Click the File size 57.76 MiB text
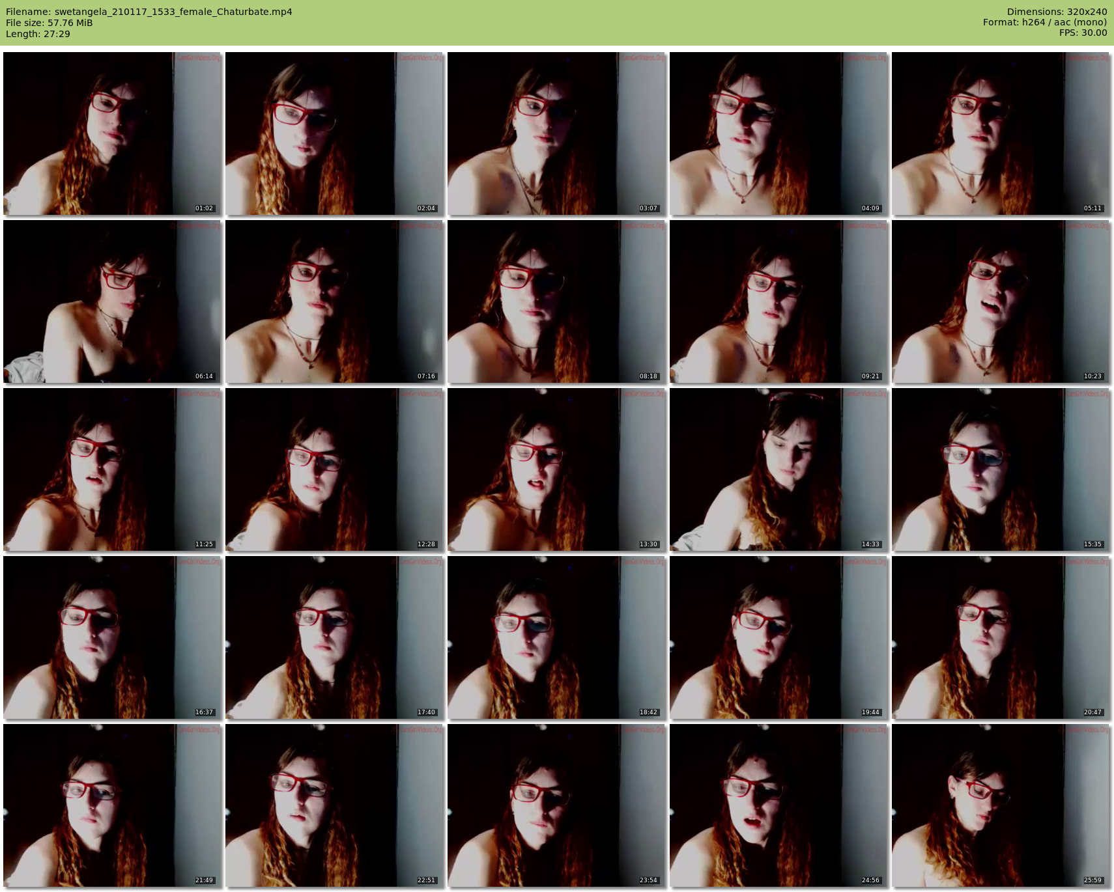The width and height of the screenshot is (1114, 892). (x=50, y=23)
